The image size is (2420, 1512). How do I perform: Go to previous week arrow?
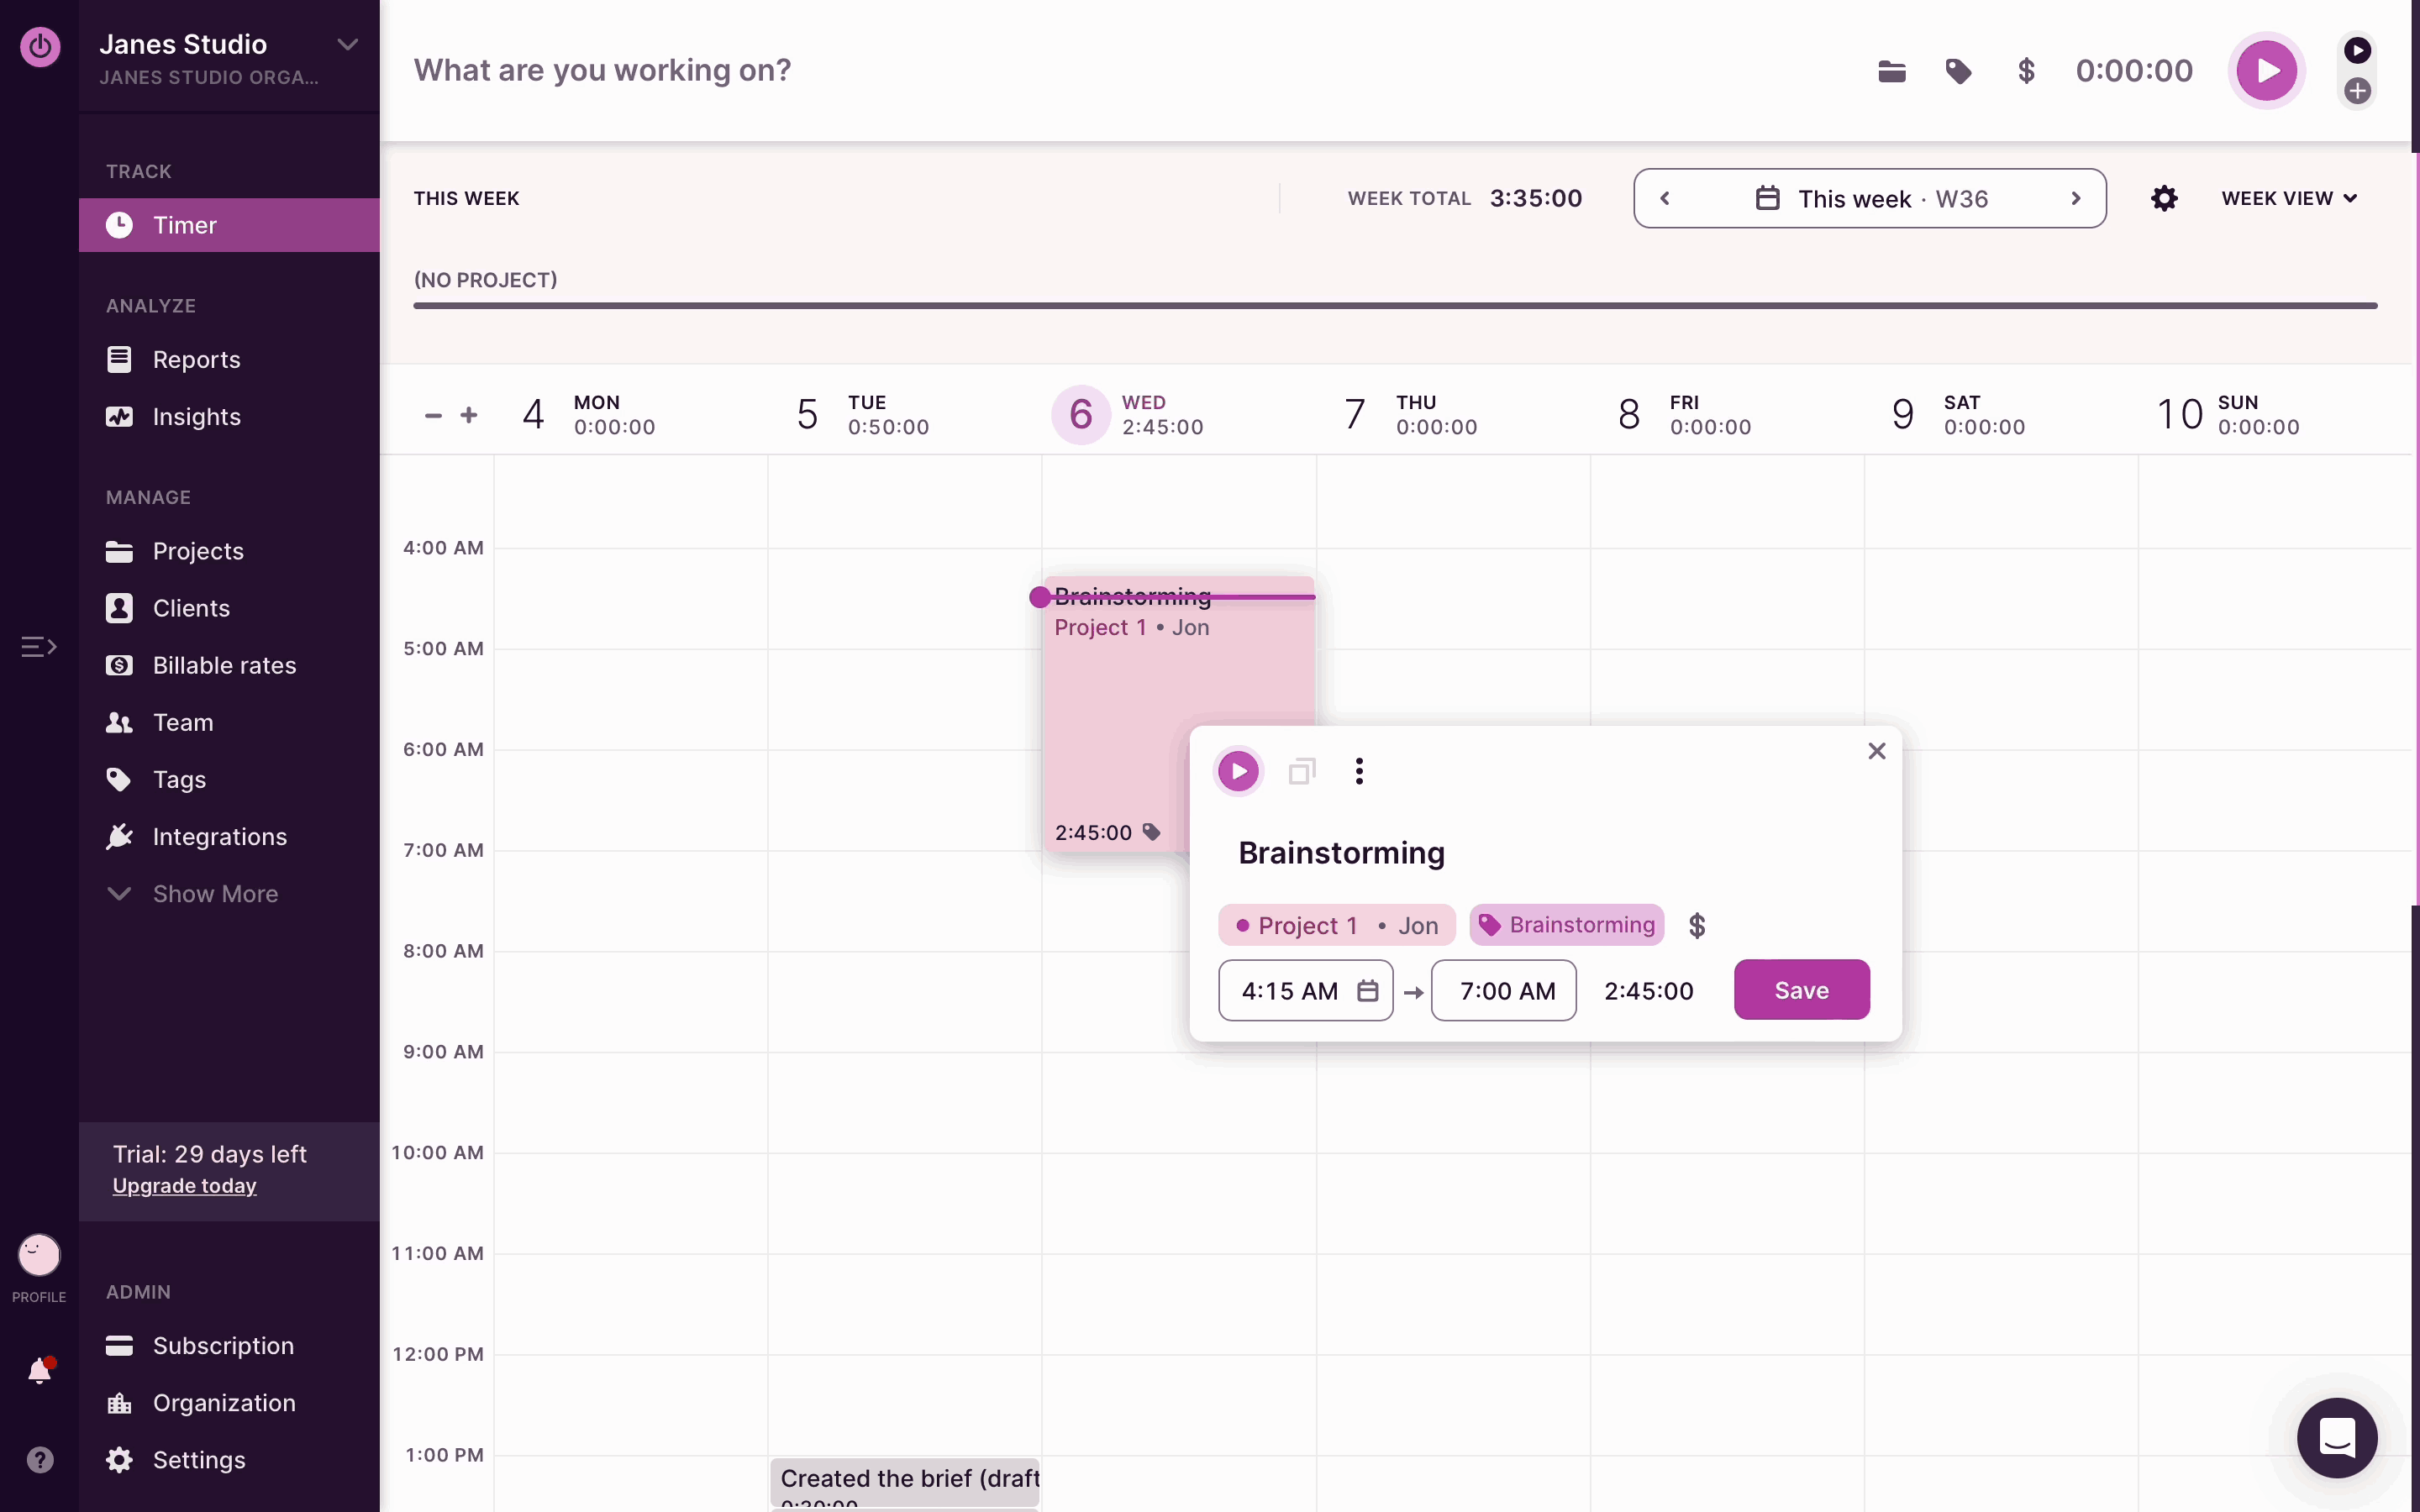[x=1665, y=198]
